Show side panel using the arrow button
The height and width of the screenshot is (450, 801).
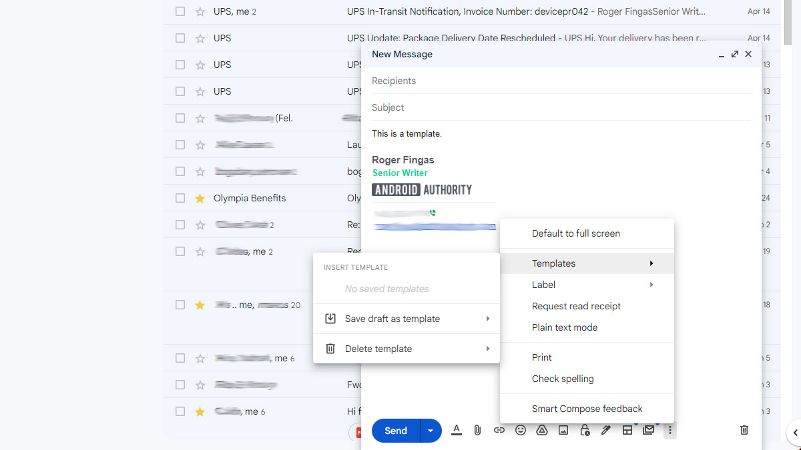pyautogui.click(x=795, y=433)
